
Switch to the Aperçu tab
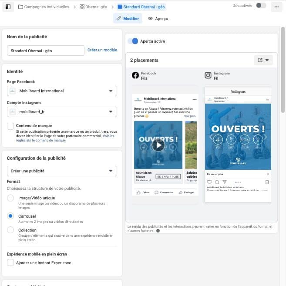(x=158, y=18)
